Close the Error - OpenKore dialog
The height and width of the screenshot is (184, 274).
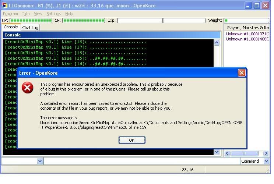(x=242, y=73)
